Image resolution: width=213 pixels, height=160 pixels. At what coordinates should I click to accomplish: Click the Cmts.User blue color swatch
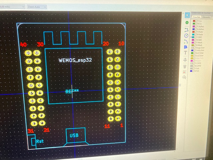pos(192,50)
